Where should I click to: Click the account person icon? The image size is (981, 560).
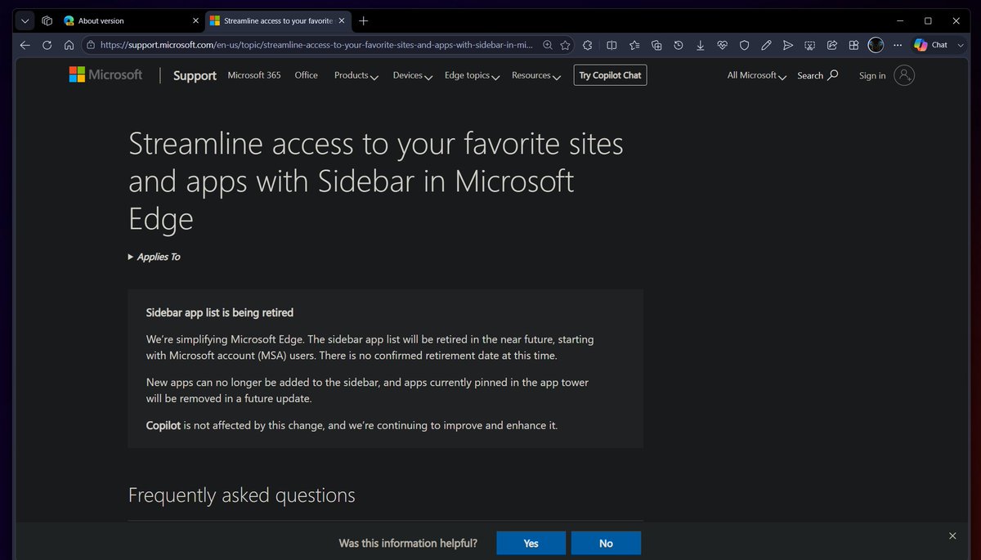pos(904,75)
